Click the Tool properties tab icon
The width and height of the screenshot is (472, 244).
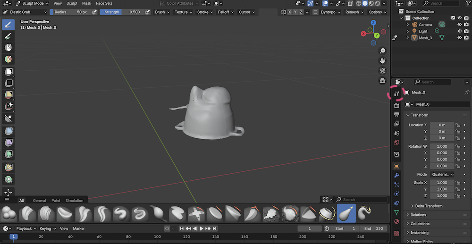point(396,93)
